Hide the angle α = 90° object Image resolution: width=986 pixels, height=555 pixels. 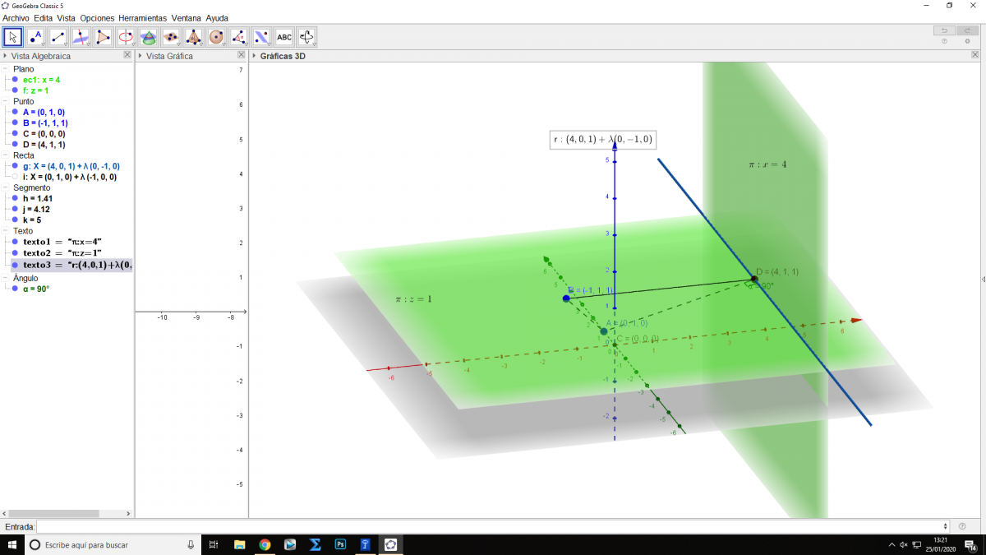(15, 289)
